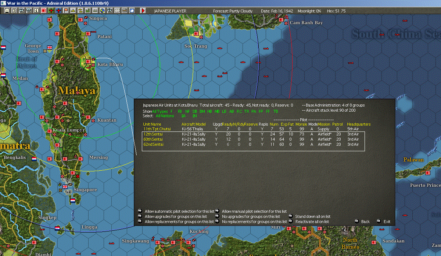Click the Japanese base icon at Kota Bharu

[88, 62]
